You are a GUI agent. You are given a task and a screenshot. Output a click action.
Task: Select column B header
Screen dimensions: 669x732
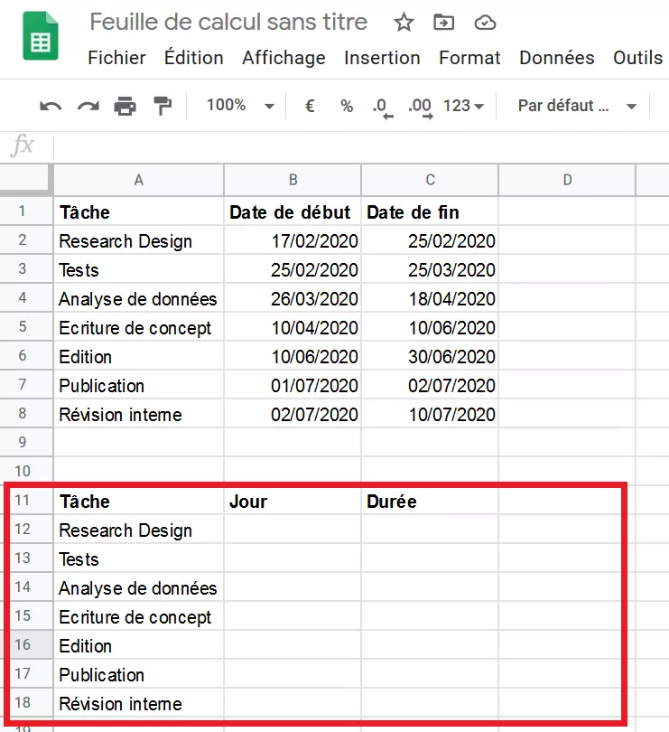293,180
